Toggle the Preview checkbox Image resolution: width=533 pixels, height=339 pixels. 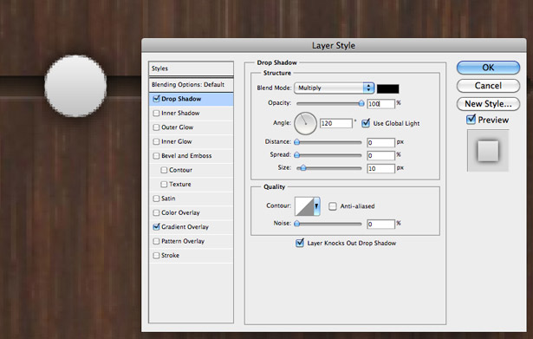point(471,120)
